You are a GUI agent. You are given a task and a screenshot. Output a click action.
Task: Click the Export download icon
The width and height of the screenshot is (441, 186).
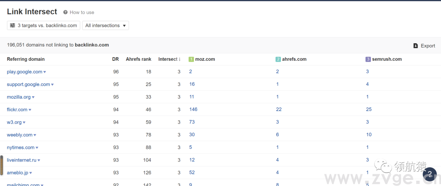click(416, 46)
